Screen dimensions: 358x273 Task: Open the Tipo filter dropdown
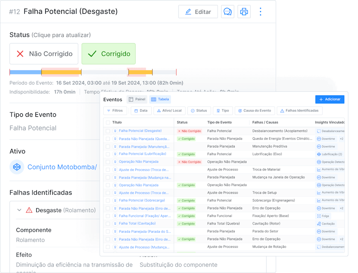click(223, 110)
